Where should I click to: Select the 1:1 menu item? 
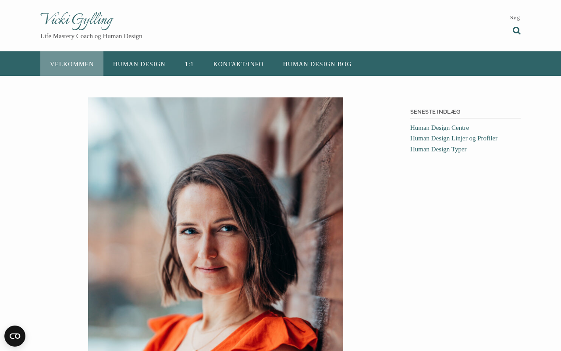189,64
